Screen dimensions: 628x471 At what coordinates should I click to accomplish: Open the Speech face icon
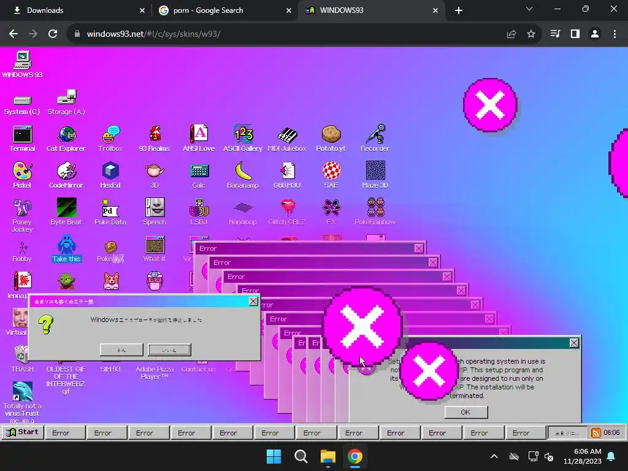click(155, 212)
